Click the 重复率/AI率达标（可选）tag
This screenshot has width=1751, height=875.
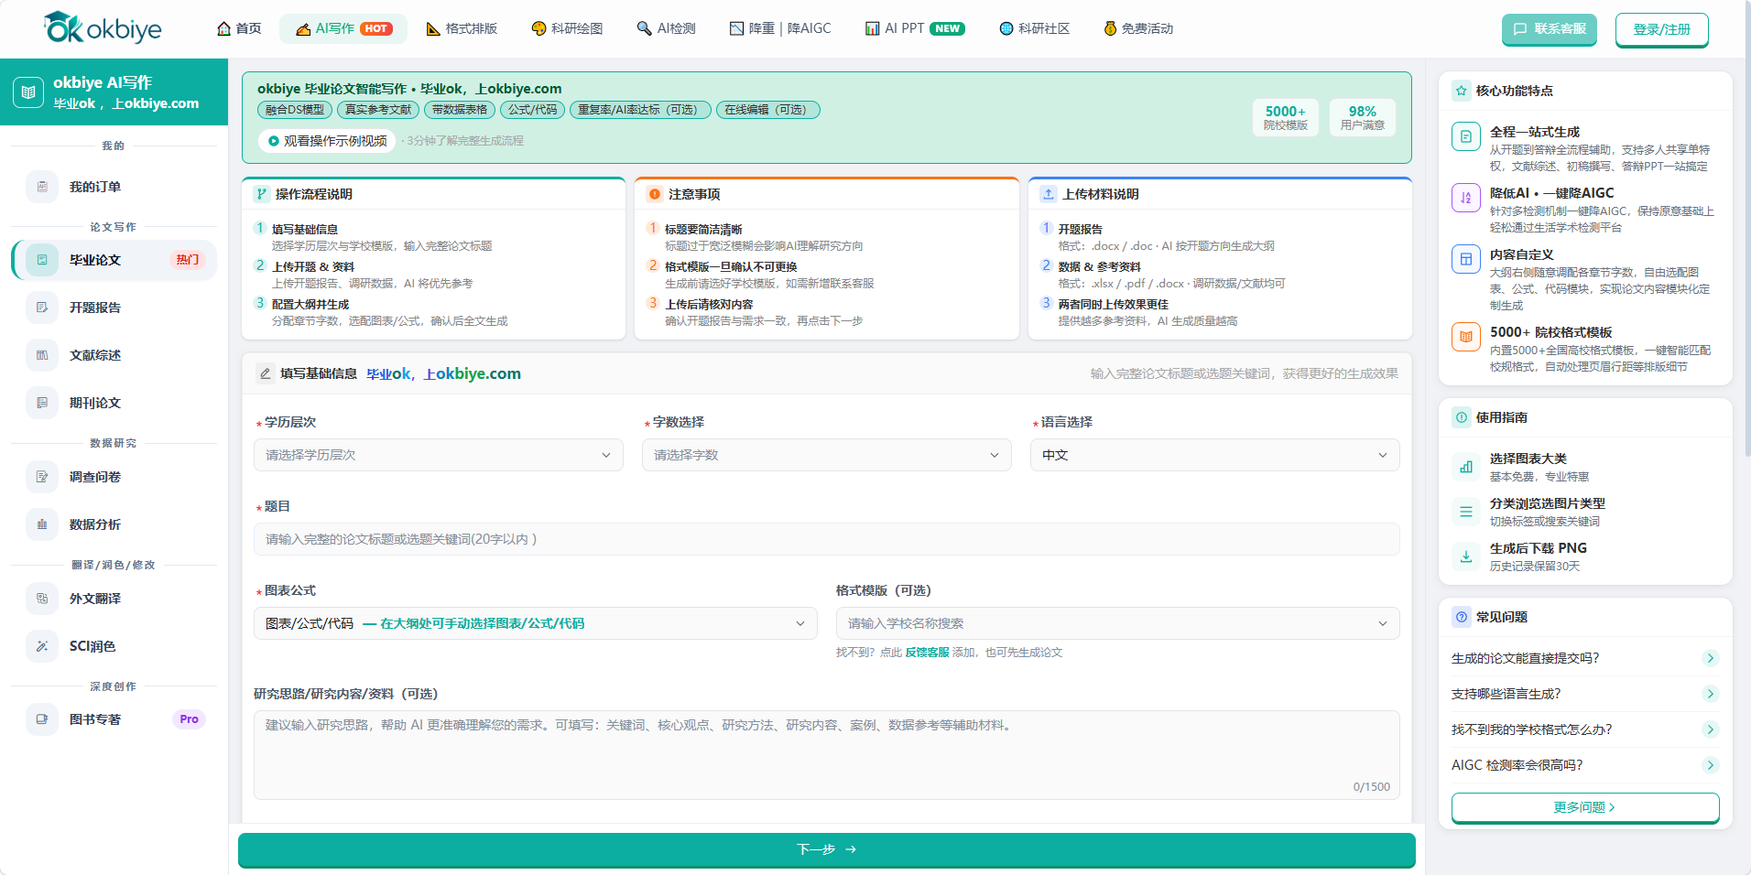click(640, 110)
